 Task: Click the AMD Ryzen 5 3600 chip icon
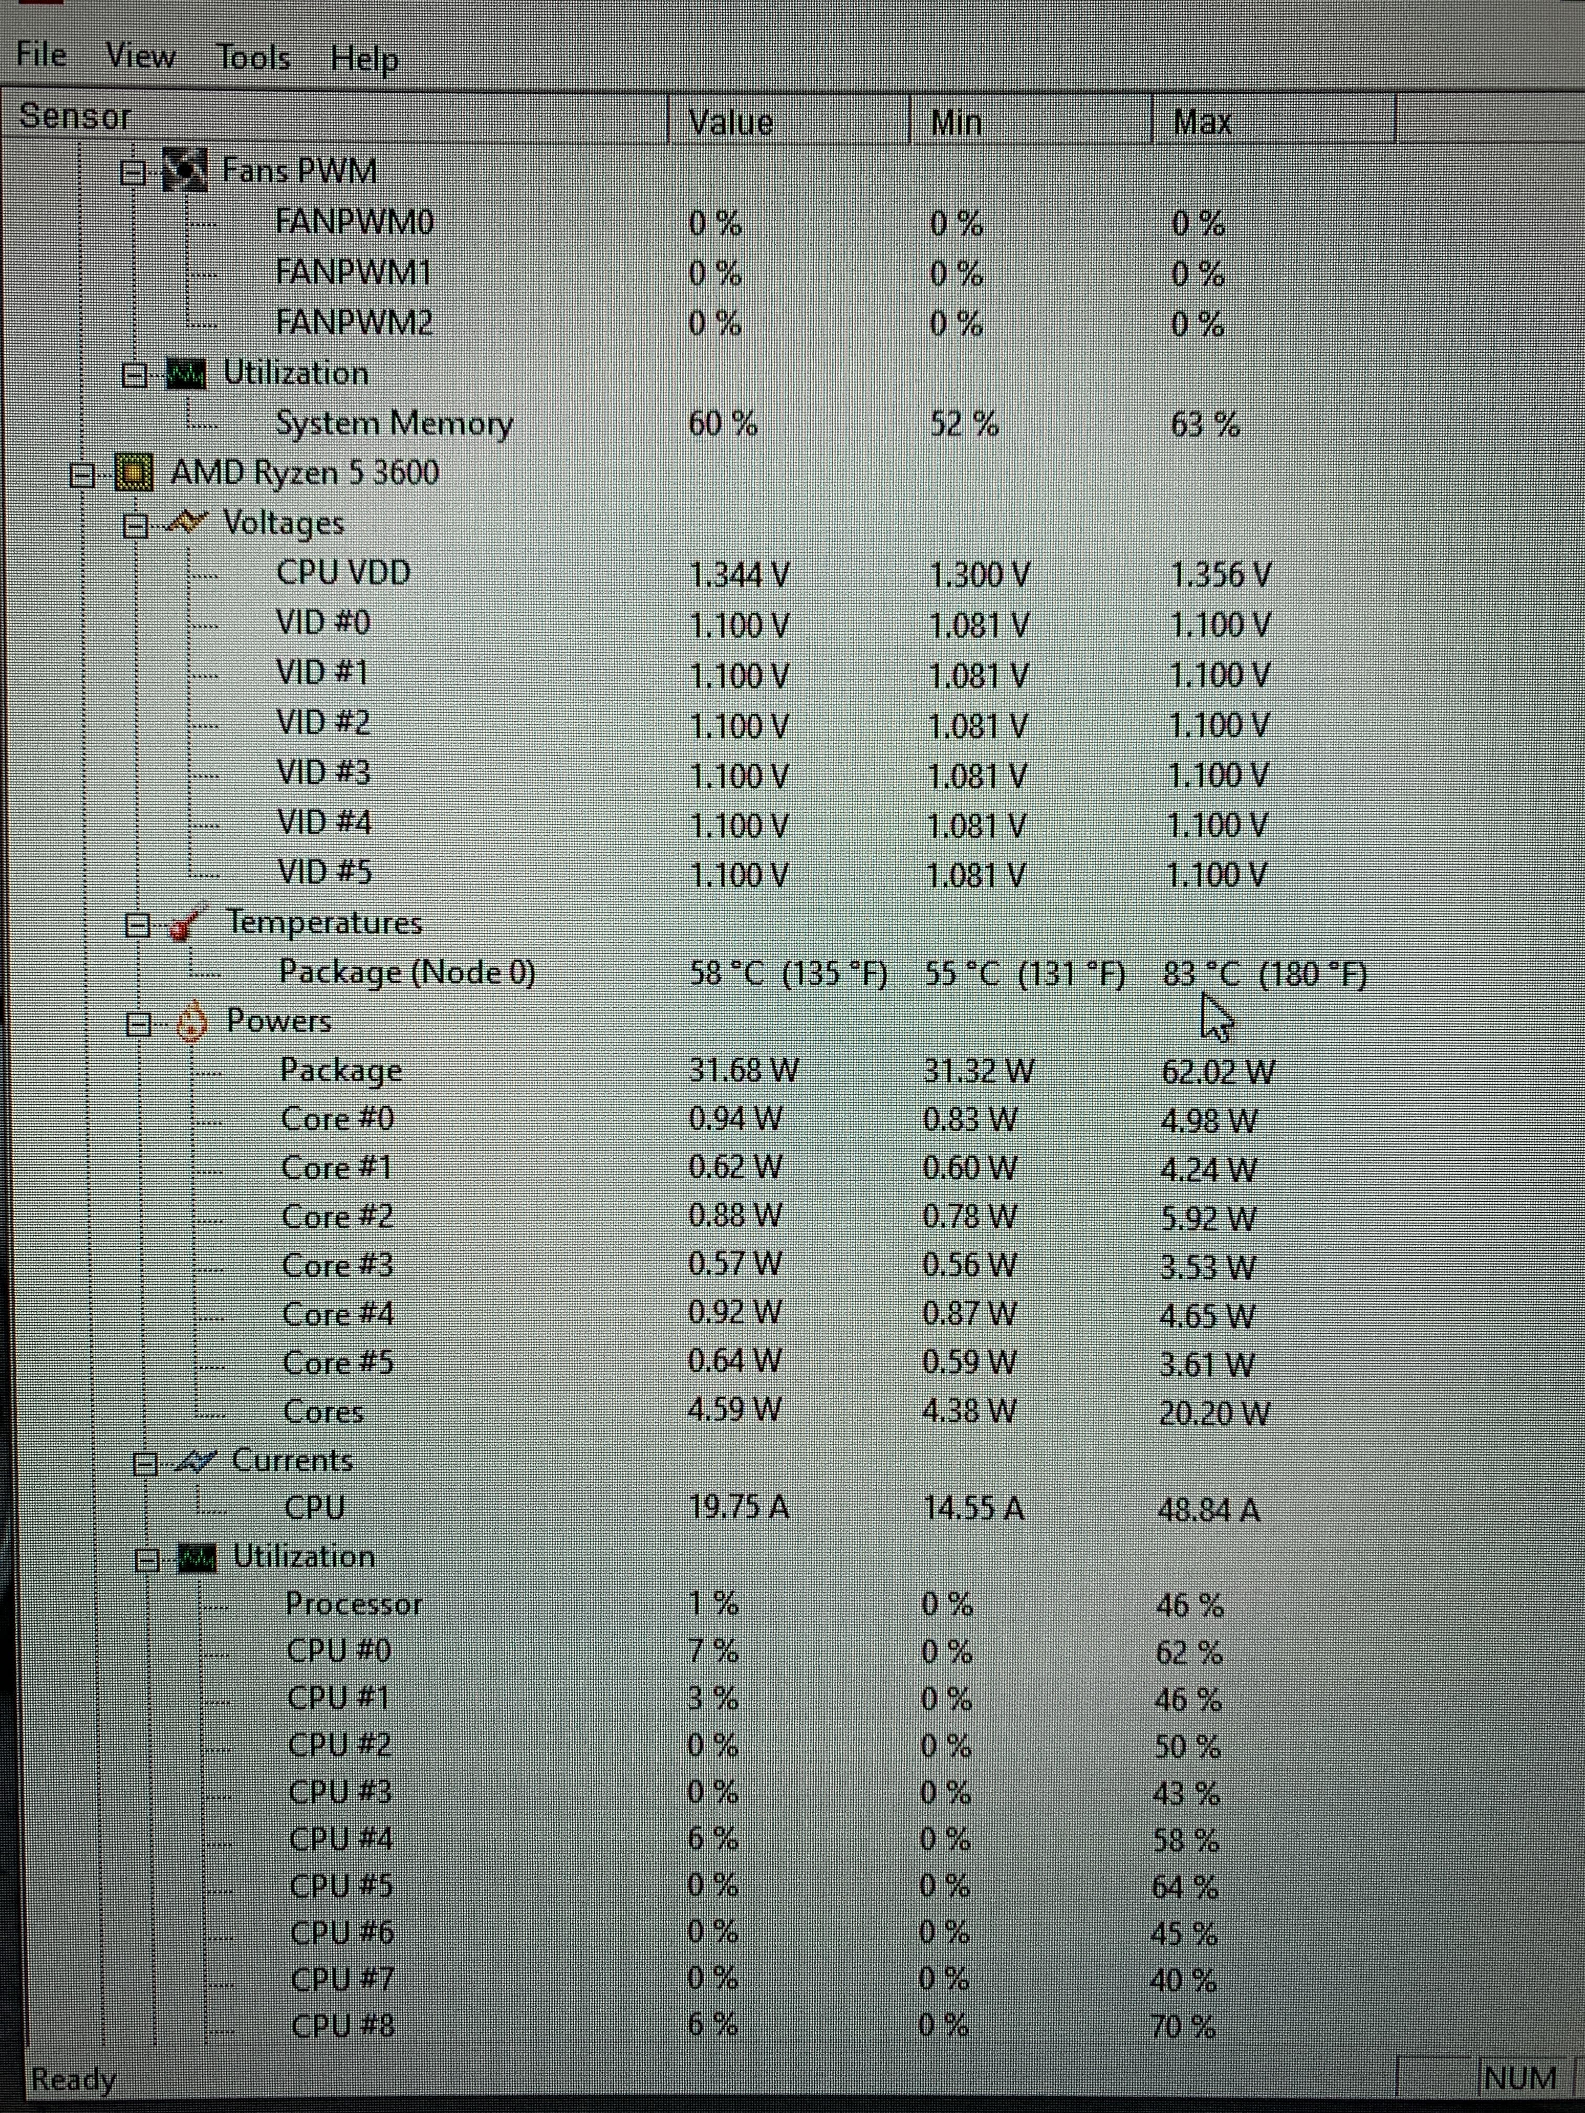134,473
